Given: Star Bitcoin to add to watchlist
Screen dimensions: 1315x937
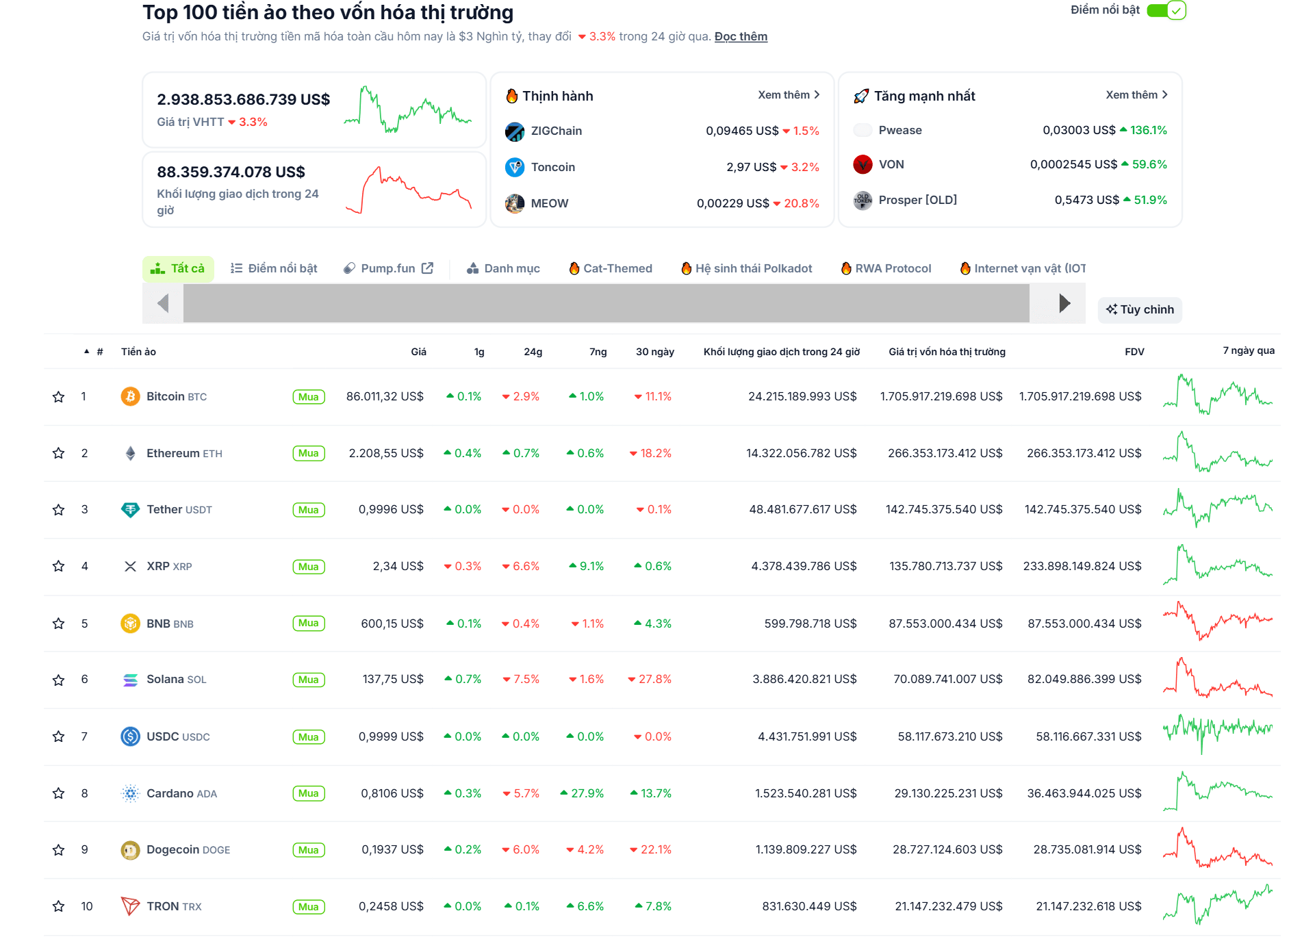Looking at the screenshot, I should tap(59, 397).
